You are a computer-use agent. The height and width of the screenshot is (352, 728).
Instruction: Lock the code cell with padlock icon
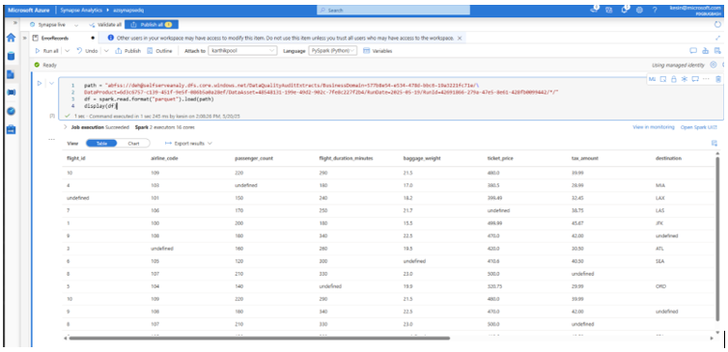pyautogui.click(x=674, y=79)
